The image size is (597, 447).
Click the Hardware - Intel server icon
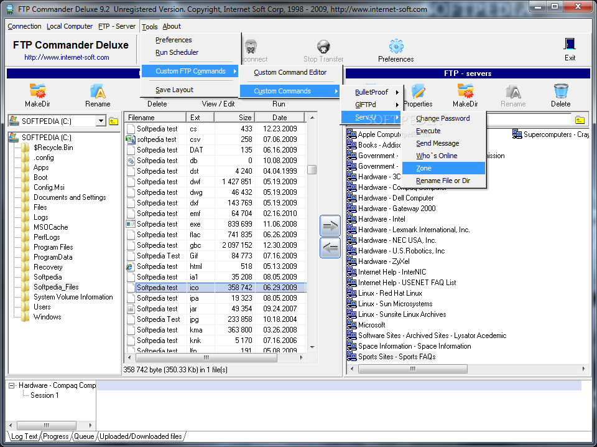click(x=351, y=219)
